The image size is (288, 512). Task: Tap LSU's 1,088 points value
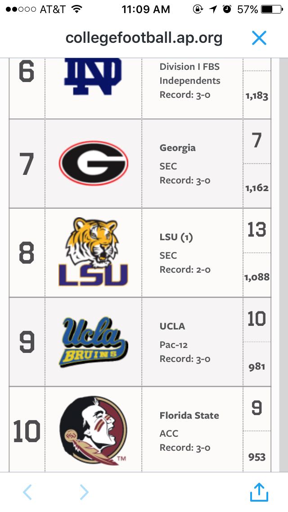pyautogui.click(x=257, y=277)
